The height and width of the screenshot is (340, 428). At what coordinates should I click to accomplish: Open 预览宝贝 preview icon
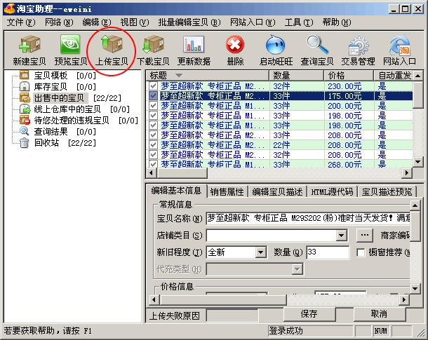(70, 44)
